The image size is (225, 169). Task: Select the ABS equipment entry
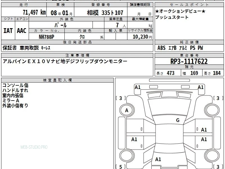pos(161,48)
